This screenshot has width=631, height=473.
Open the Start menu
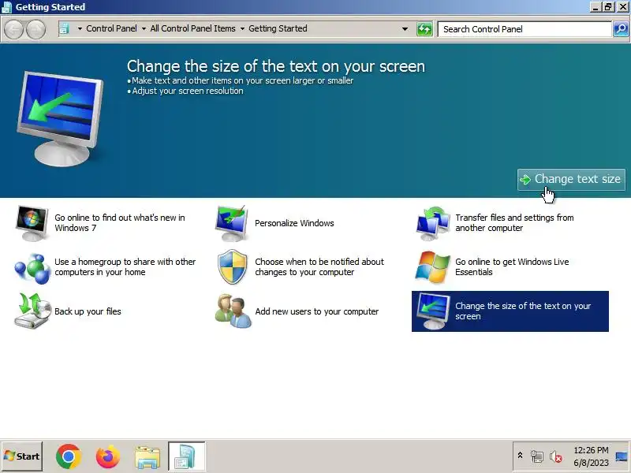(x=22, y=456)
